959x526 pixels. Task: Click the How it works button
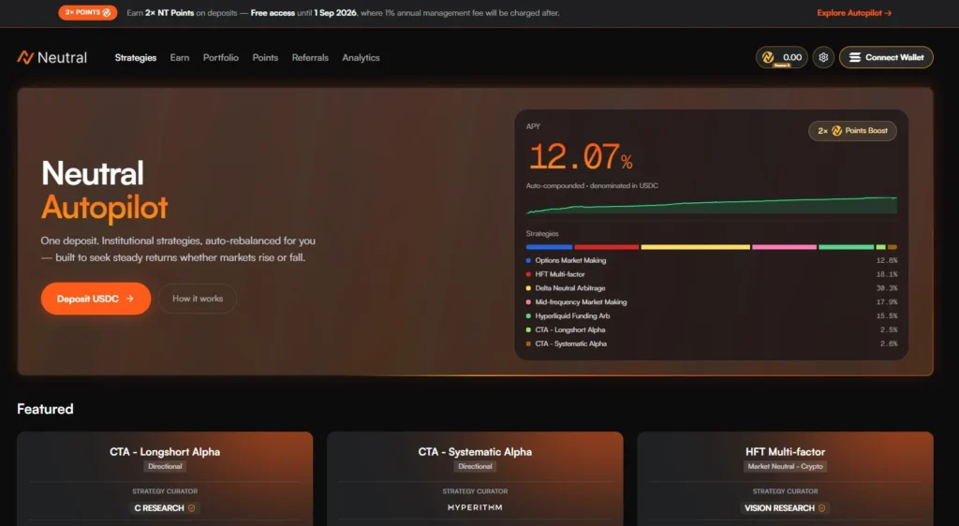(198, 299)
